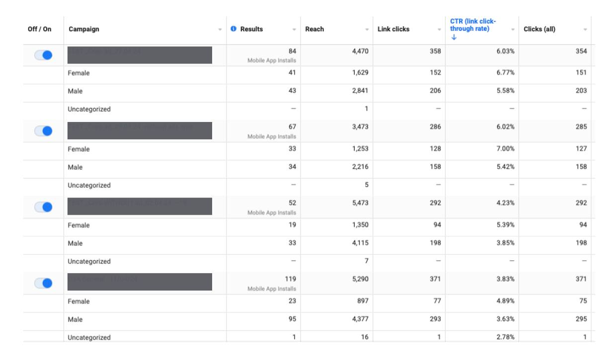The width and height of the screenshot is (616, 357).
Task: Click the Link clicks header label
Action: tap(393, 29)
